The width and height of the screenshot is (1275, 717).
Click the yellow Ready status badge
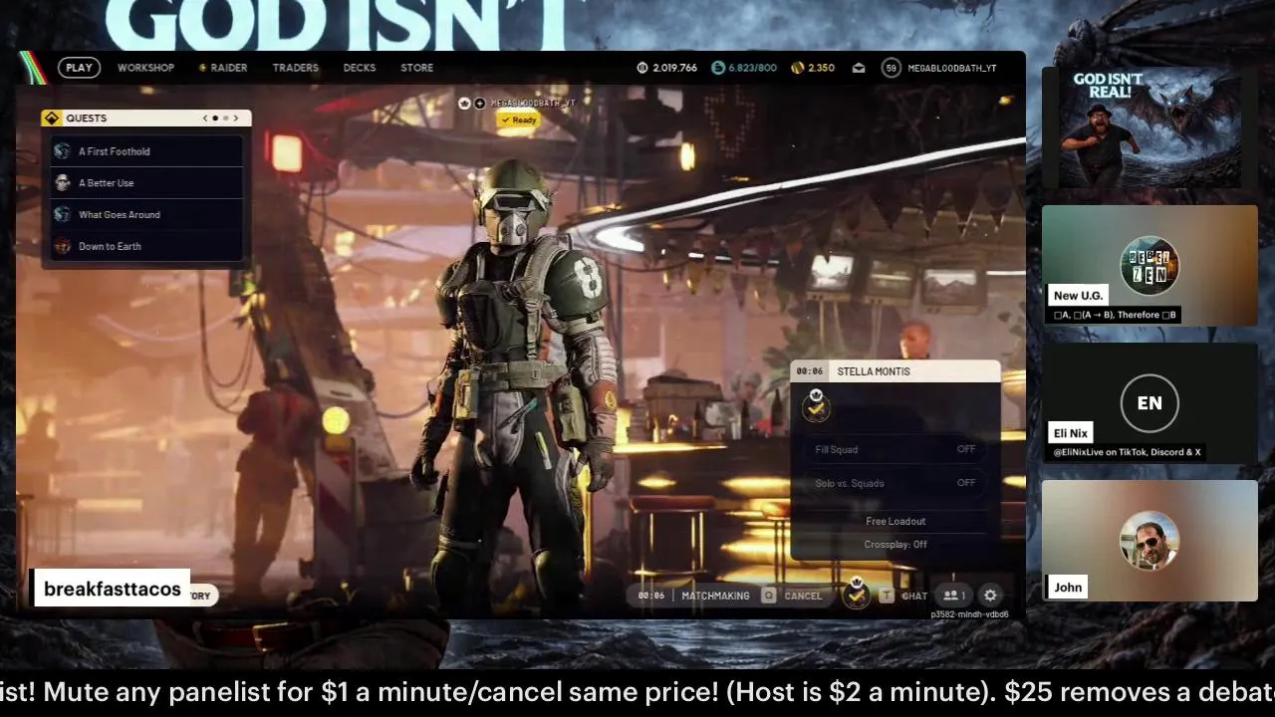coord(518,119)
